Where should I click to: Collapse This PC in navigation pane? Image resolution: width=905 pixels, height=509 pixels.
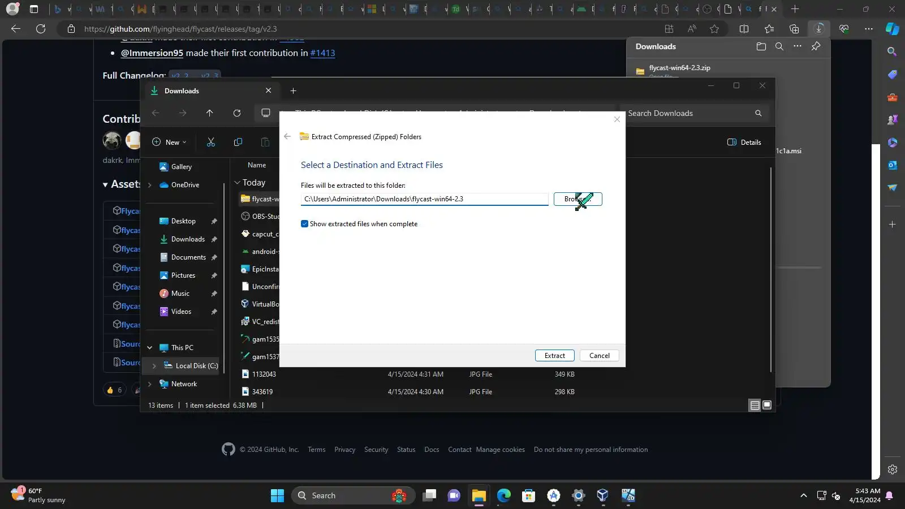150,348
